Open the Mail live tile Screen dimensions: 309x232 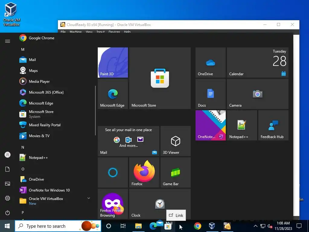click(129, 141)
